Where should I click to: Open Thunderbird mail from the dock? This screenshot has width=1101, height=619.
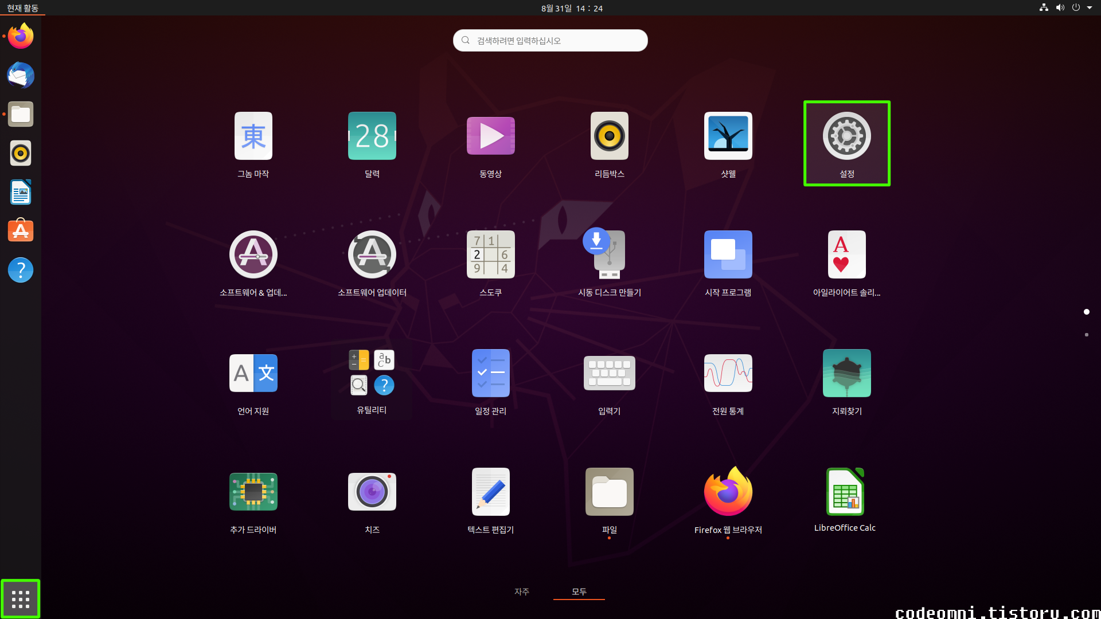click(x=21, y=75)
